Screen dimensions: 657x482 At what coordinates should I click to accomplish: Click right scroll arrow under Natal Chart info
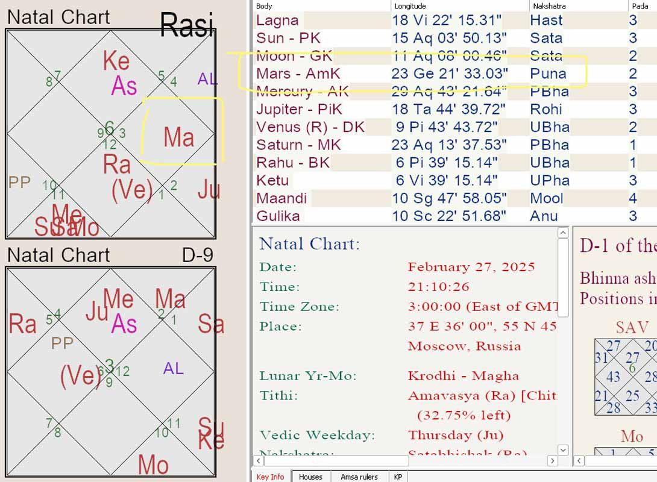click(552, 461)
